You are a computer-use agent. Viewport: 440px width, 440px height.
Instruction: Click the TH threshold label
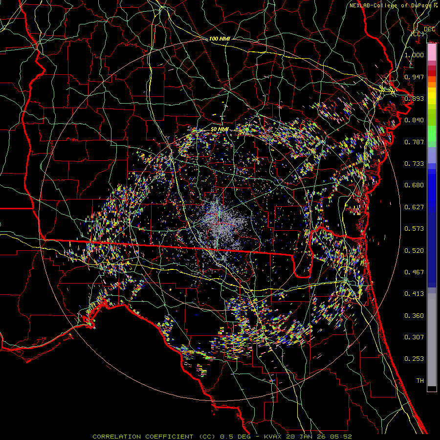pos(419,380)
